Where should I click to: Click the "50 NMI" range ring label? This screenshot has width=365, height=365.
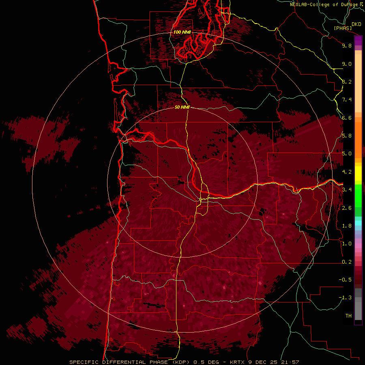coord(182,107)
